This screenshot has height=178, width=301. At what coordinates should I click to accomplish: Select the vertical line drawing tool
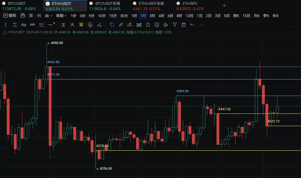[x=5, y=25]
